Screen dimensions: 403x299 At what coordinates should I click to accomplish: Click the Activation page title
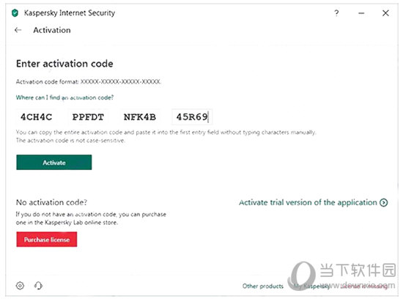coord(52,30)
